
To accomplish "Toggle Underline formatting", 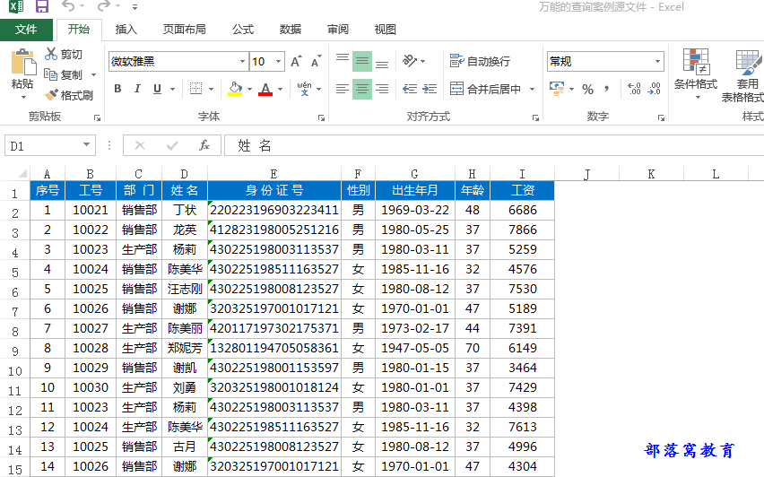I will pyautogui.click(x=157, y=89).
